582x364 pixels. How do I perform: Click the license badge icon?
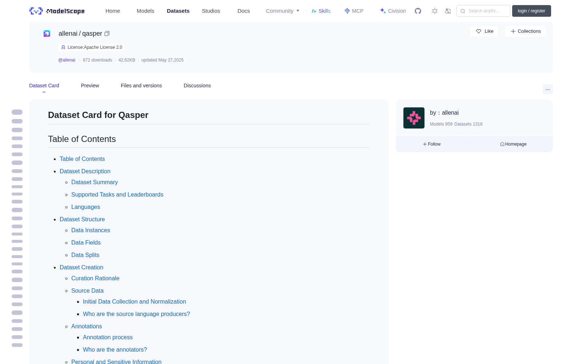click(x=63, y=47)
